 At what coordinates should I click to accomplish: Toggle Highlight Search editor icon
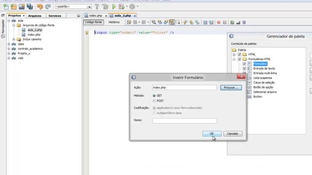[x=172, y=22]
